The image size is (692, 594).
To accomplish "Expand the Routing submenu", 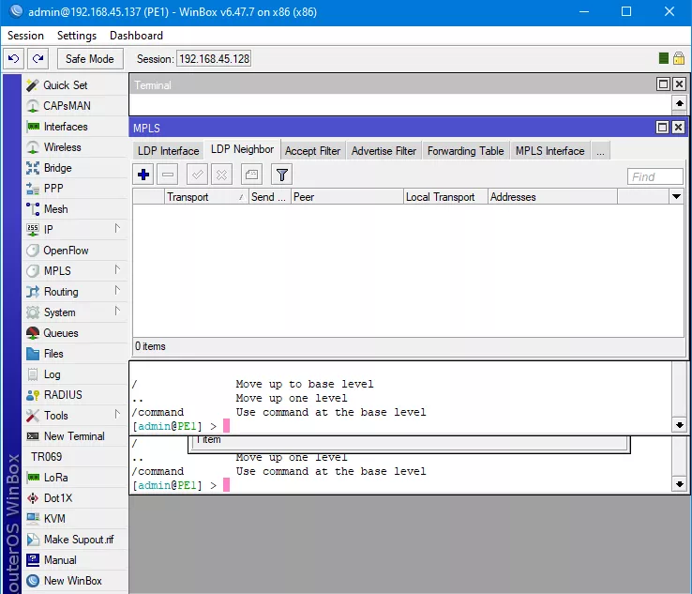I will click(117, 290).
